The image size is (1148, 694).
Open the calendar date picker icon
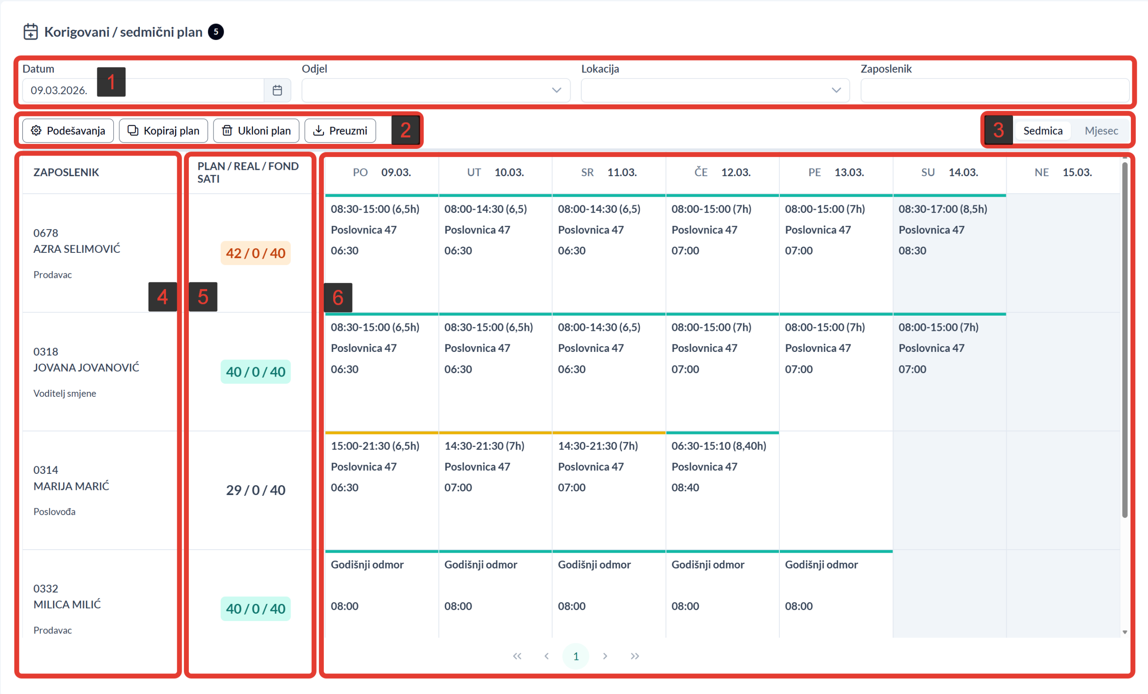tap(277, 91)
